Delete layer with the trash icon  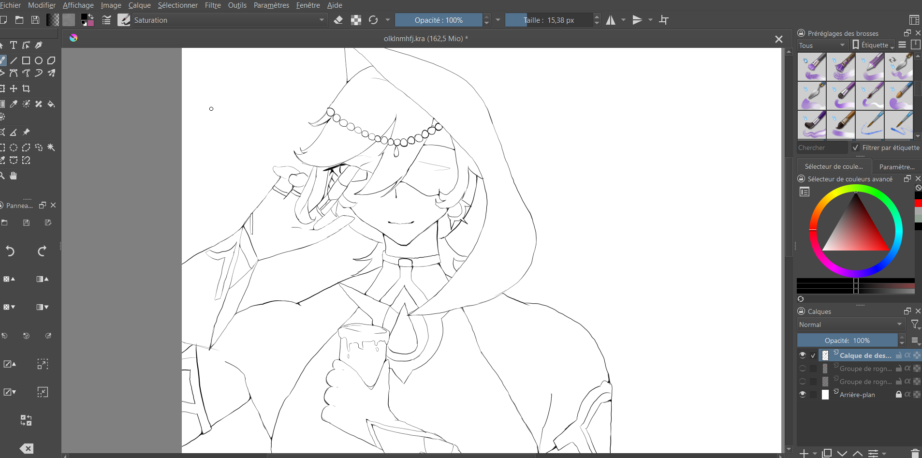(915, 453)
